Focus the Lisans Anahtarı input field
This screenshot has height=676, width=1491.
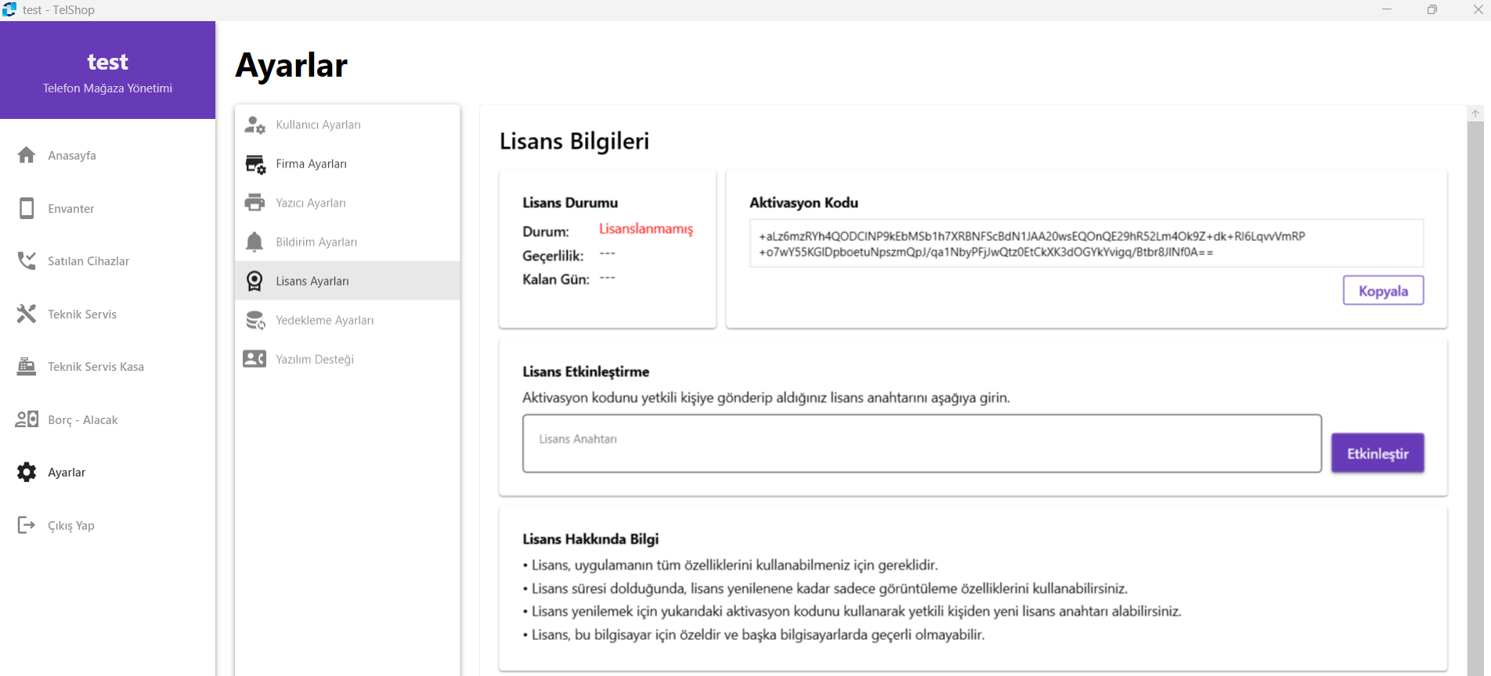[921, 444]
